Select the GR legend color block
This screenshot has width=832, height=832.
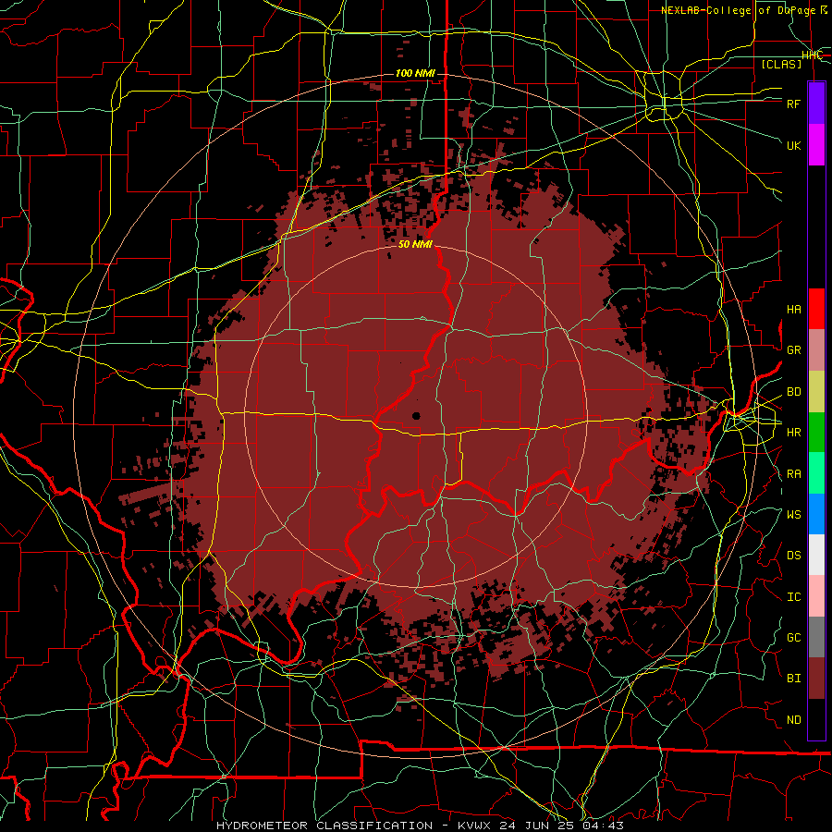(816, 350)
